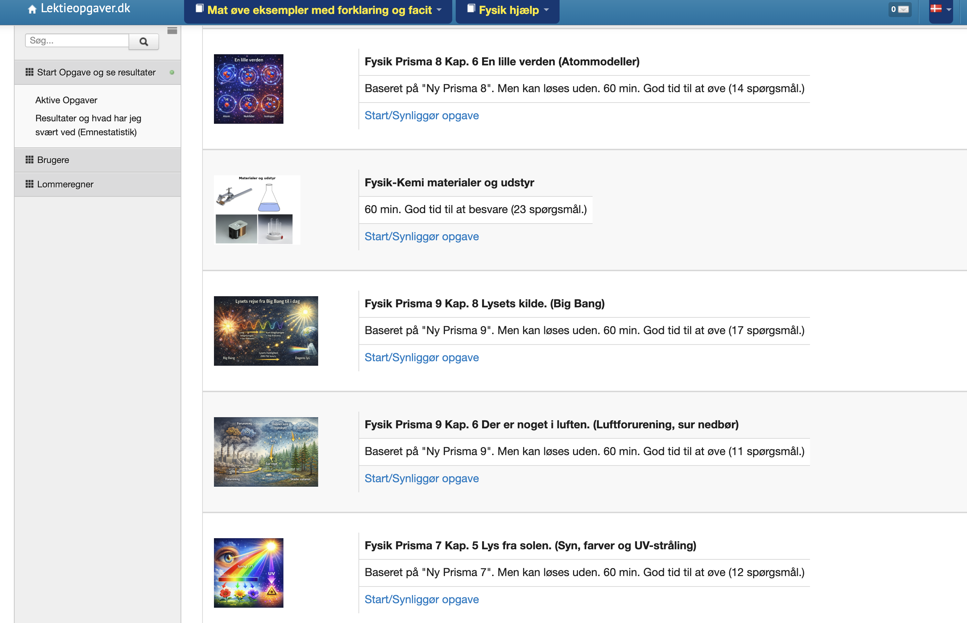Click the Danish flag language icon
Screen dimensions: 967x623
(x=935, y=8)
